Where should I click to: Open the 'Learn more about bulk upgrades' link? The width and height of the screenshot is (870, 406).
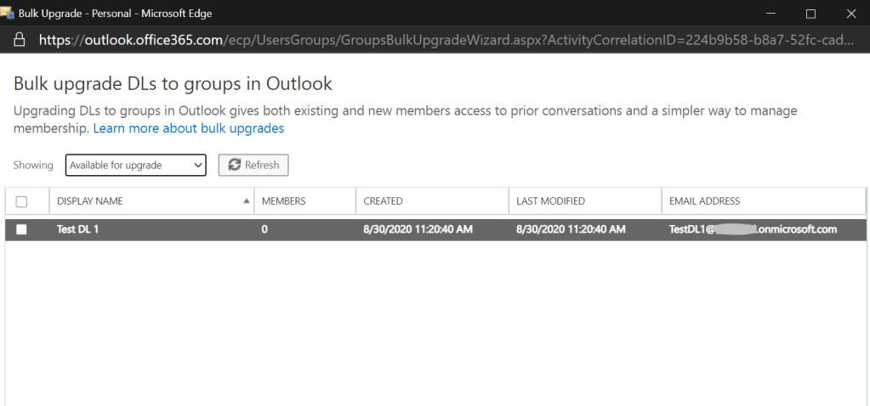(188, 128)
